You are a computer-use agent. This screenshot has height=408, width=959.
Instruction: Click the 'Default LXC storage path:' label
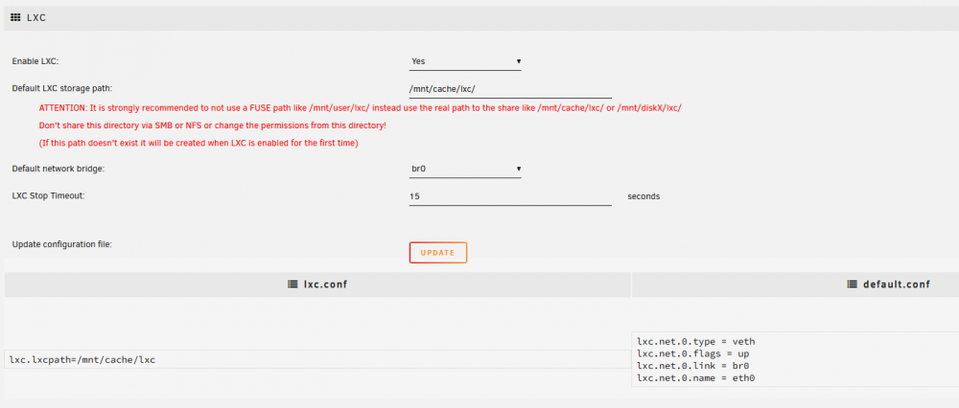pyautogui.click(x=62, y=88)
